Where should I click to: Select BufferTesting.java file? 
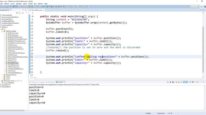(x=13, y=35)
